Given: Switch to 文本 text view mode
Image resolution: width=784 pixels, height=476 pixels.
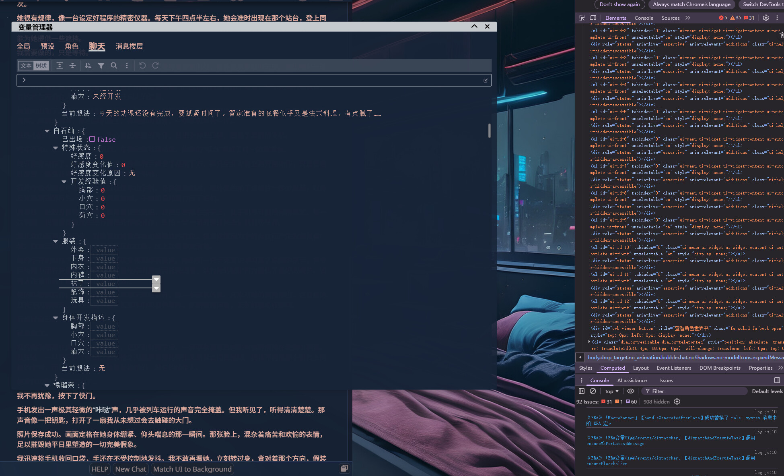Looking at the screenshot, I should point(26,66).
